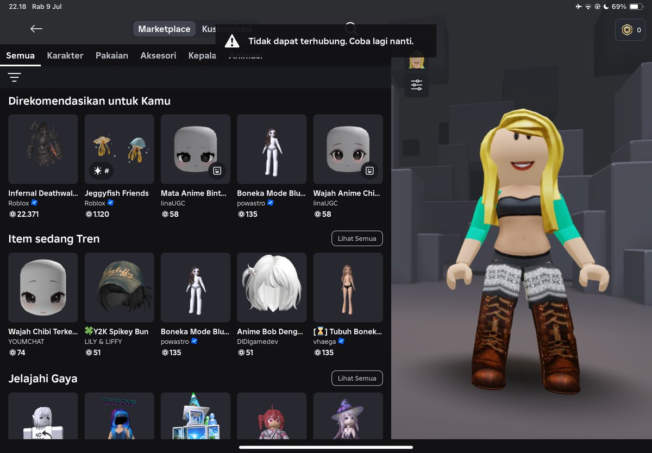The height and width of the screenshot is (453, 652).
Task: Tap the 74 Robux price
Action: (x=17, y=353)
